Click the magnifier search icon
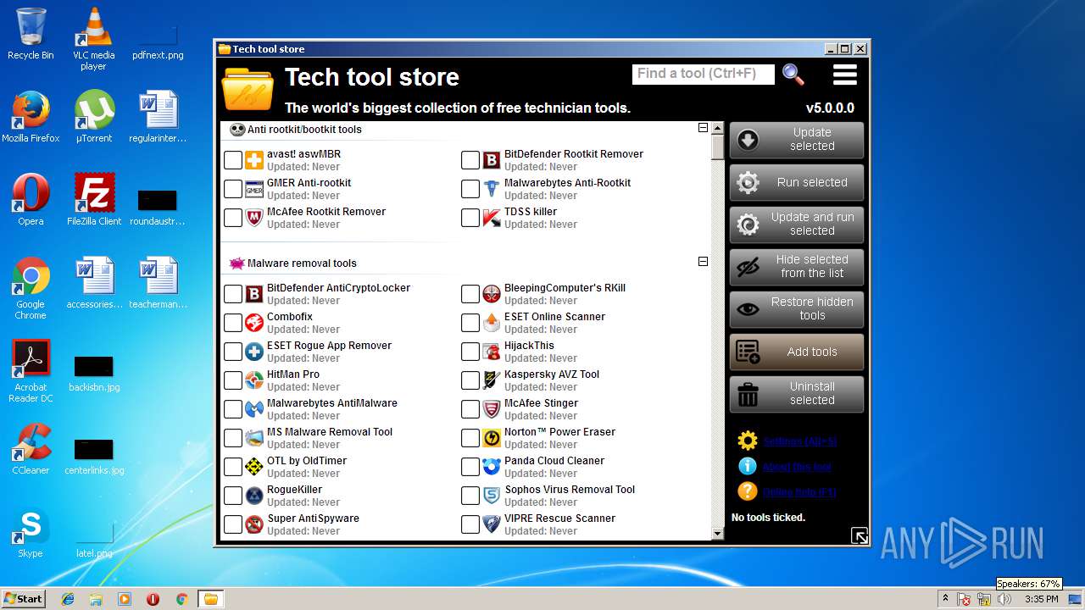Screen dimensions: 1085x610 click(793, 75)
